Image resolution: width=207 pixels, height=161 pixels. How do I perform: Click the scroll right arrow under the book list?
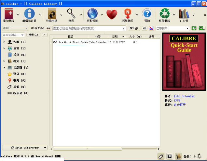click(159, 149)
